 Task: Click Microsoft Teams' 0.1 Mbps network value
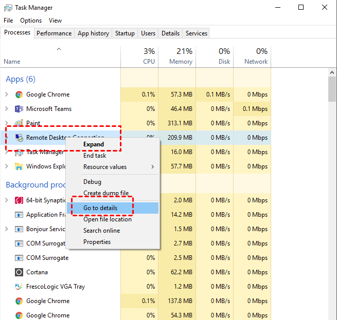tap(255, 109)
